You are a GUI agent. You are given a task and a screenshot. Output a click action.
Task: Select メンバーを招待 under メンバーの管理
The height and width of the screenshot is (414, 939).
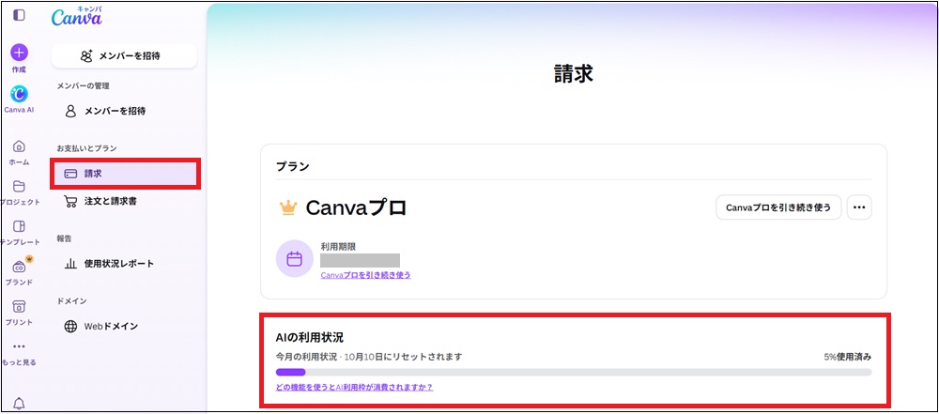124,111
